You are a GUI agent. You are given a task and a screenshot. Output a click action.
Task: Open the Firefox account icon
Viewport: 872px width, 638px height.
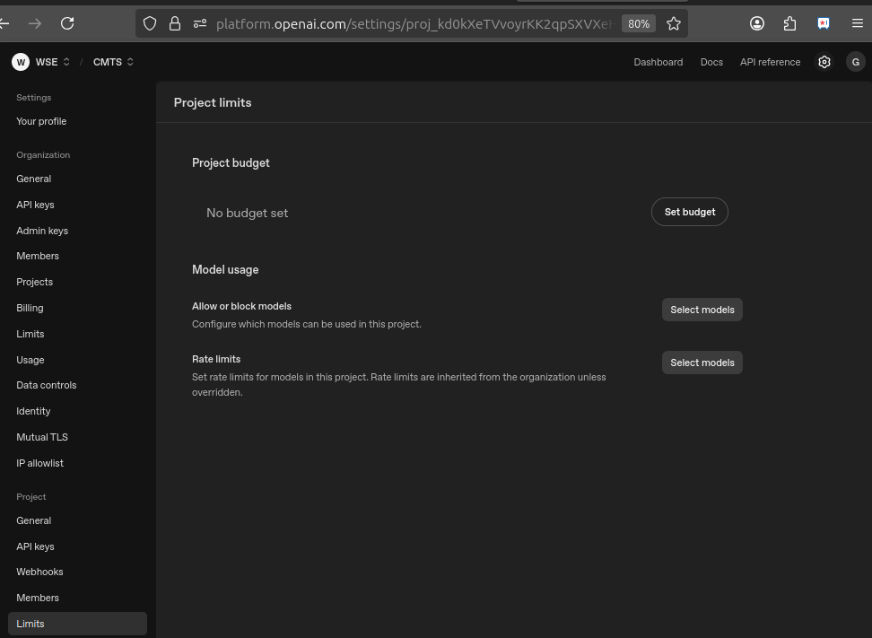757,23
